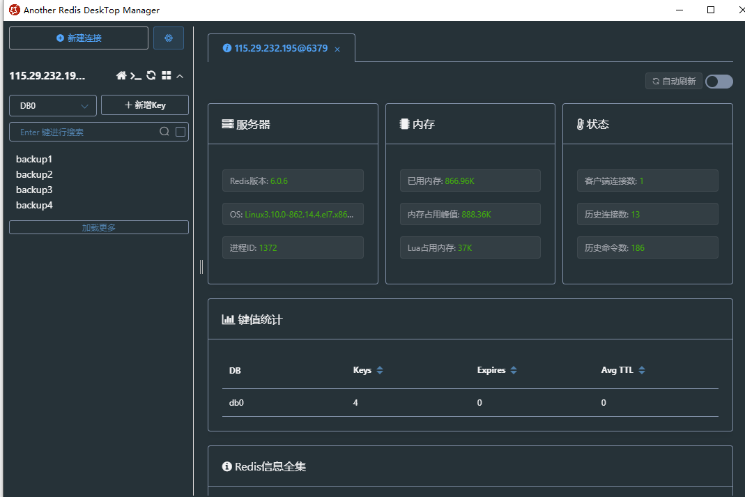Click the memory peak 888.36K field

point(470,214)
